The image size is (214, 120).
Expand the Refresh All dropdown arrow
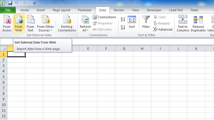tap(88, 30)
